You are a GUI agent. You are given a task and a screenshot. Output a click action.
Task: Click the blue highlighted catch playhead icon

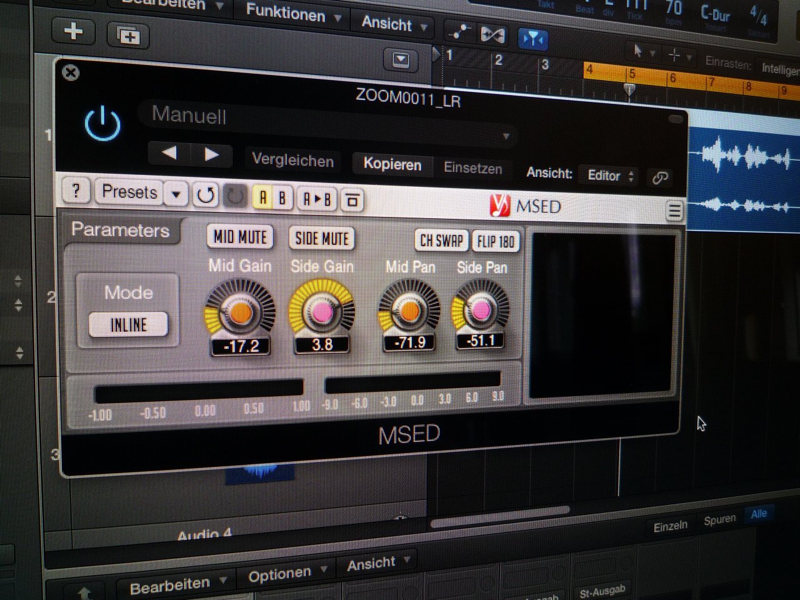(532, 39)
